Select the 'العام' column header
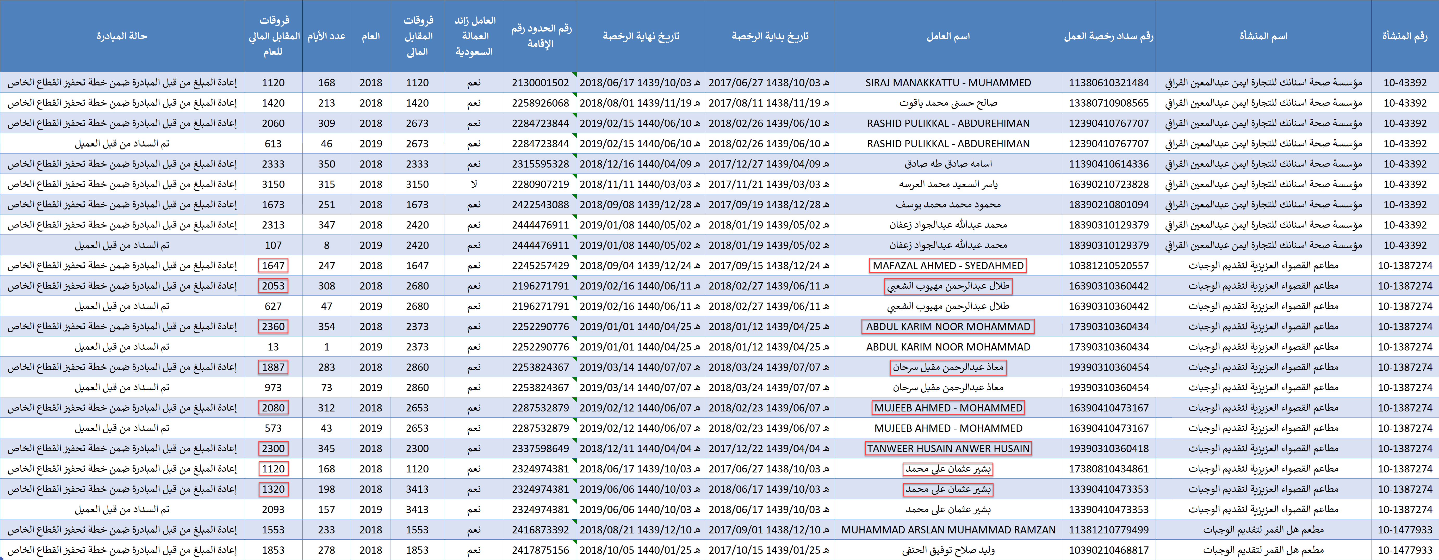This screenshot has height=560, width=1439. click(371, 36)
